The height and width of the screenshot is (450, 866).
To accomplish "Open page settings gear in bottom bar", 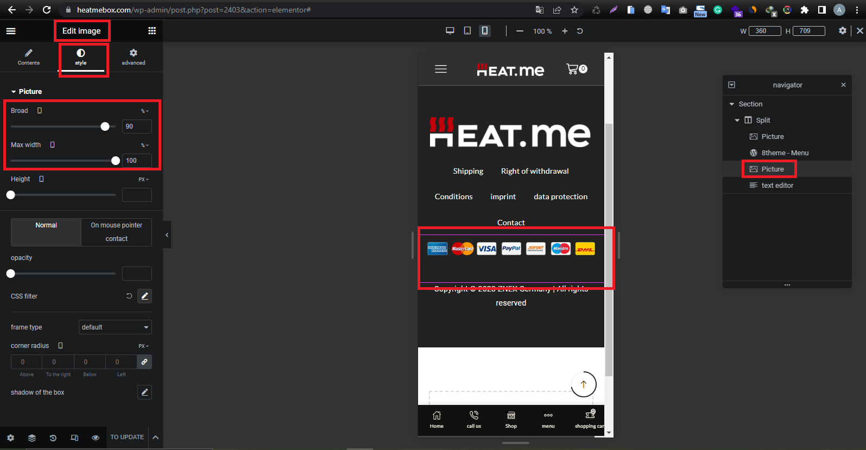I will pos(10,438).
